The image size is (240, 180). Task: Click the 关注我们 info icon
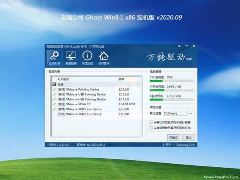(x=87, y=58)
